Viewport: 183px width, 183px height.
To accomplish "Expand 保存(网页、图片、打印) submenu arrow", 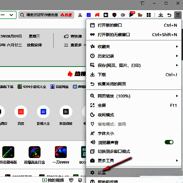I will [x=177, y=65].
